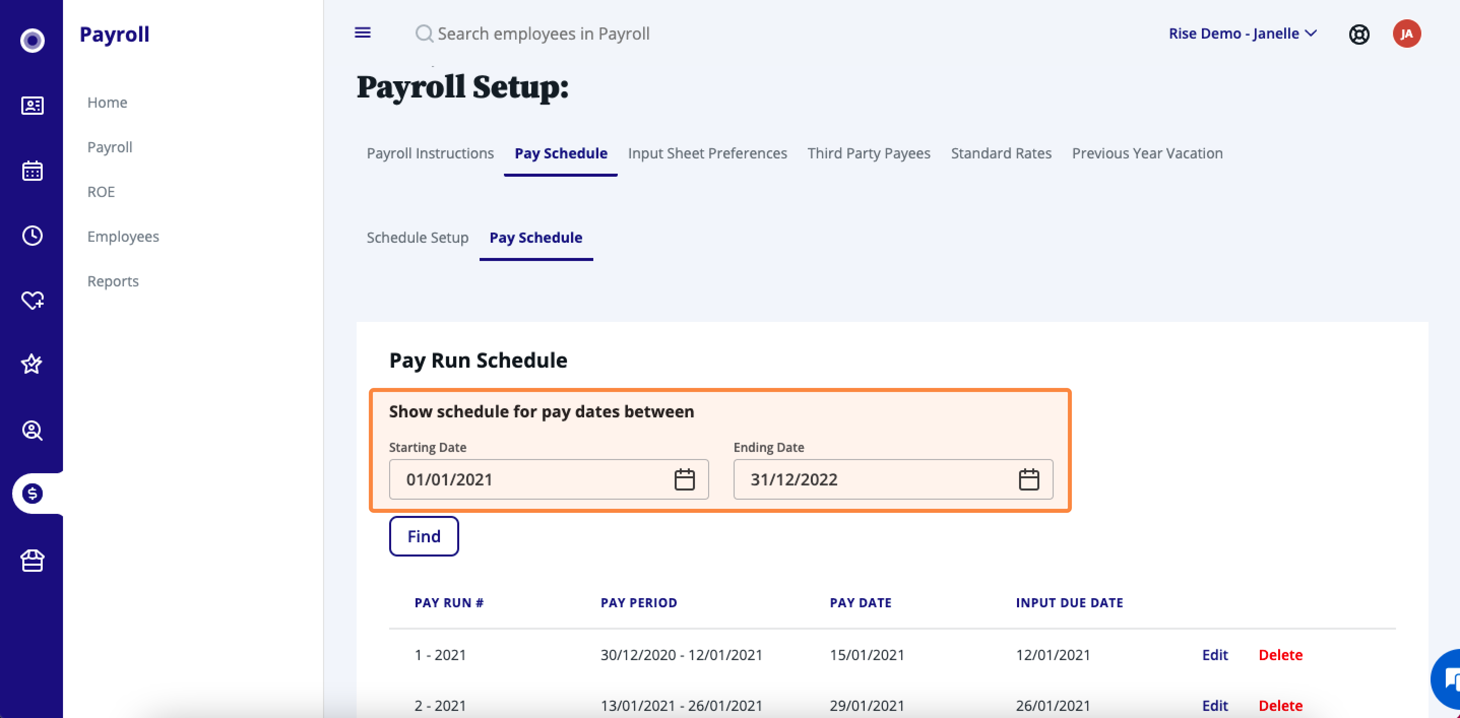Click the Pay Run Schedule heading
The width and height of the screenshot is (1460, 718).
(x=478, y=361)
